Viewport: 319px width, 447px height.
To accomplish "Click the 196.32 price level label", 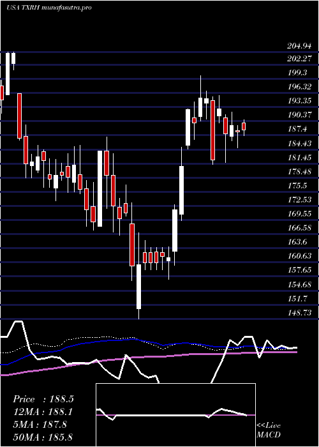I will [299, 87].
